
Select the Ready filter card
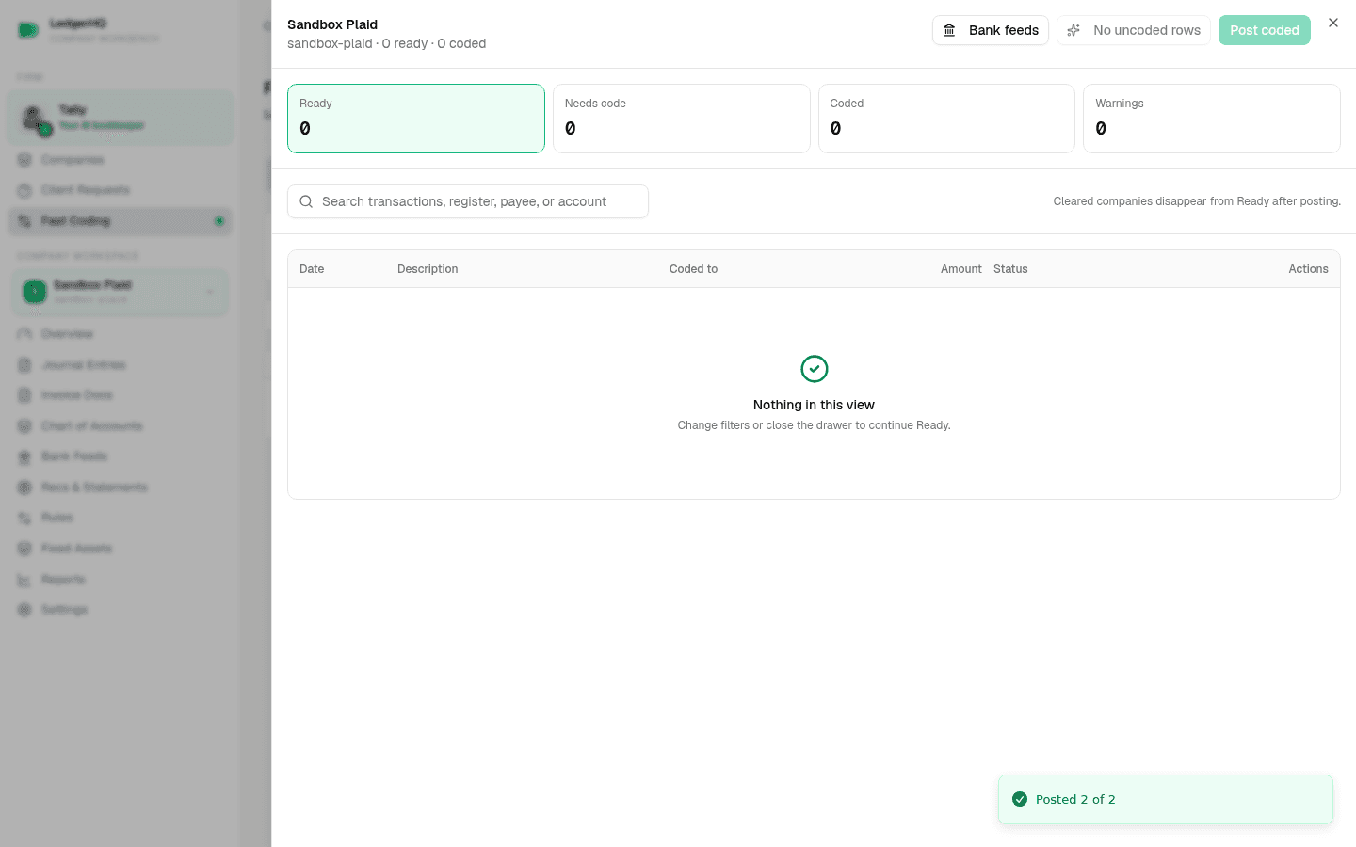pyautogui.click(x=416, y=119)
